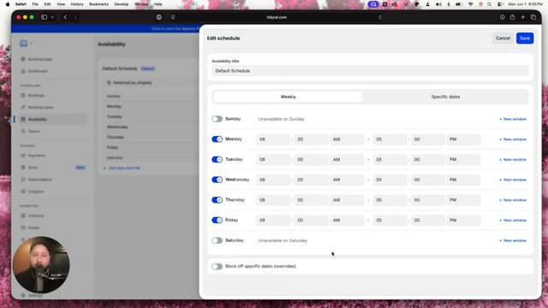
Task: Click the Coupons icon in dimmed sidebar
Action: pyautogui.click(x=23, y=192)
